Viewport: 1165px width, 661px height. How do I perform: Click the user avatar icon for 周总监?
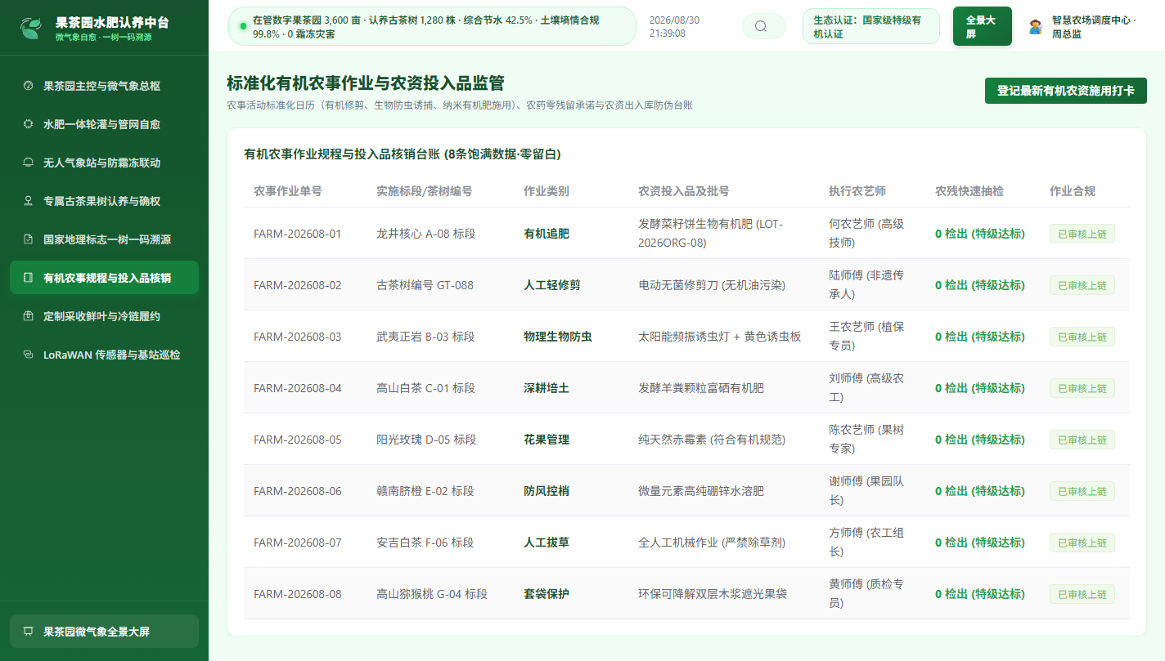point(1035,26)
